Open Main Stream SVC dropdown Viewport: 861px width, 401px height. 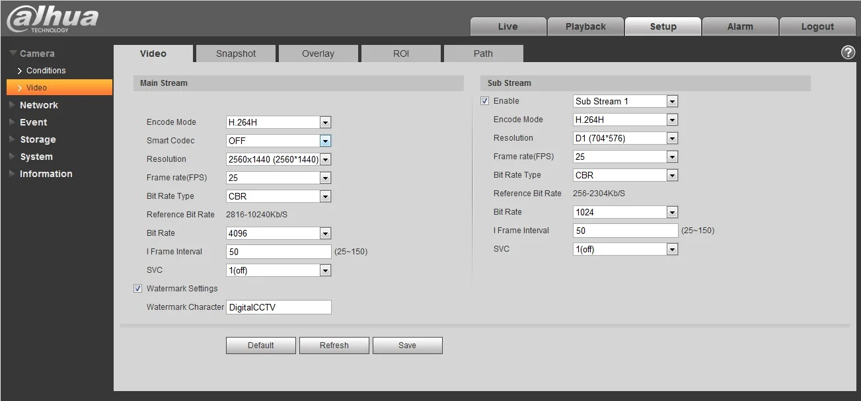[x=278, y=270]
